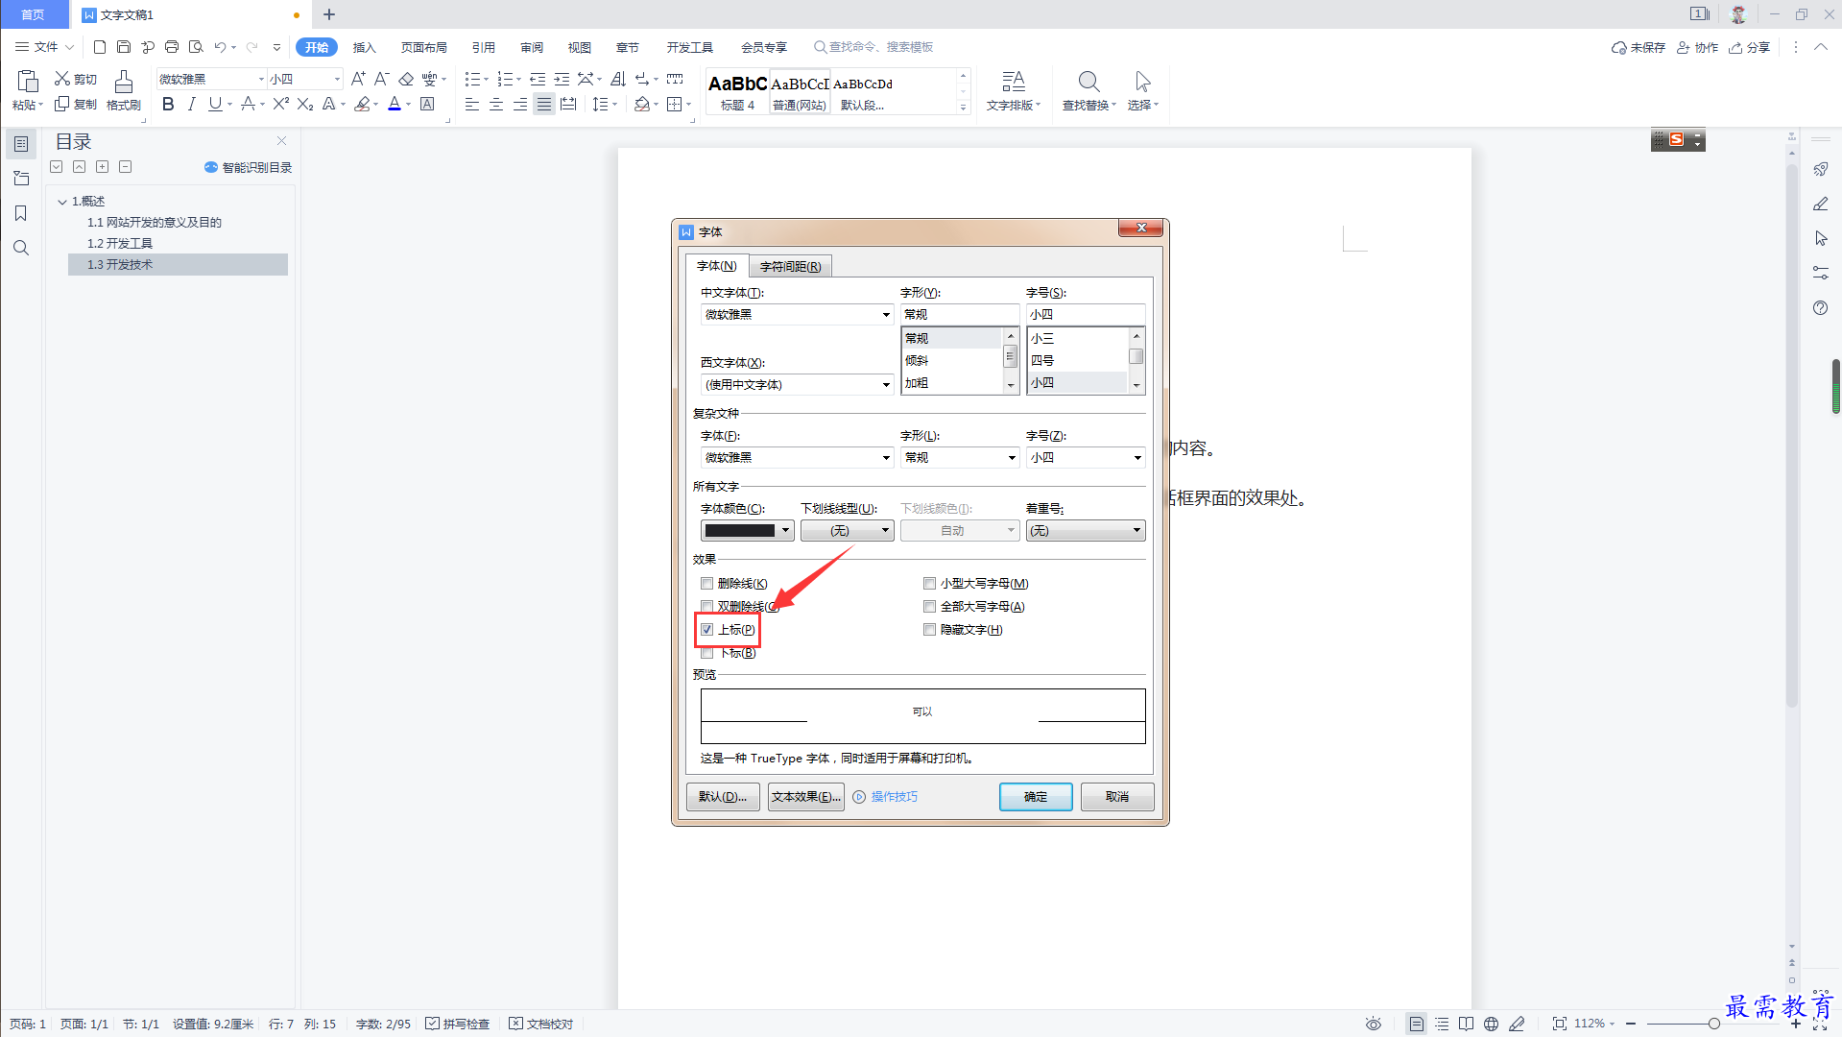Viewport: 1842px width, 1037px height.
Task: Open the font color (字体颜色) swatch picker
Action: tap(747, 531)
